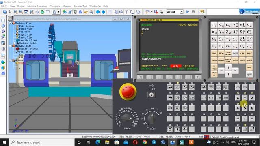Click the first blue cube workpiece icon
Screen dimensions: 260x146
pos(98,12)
